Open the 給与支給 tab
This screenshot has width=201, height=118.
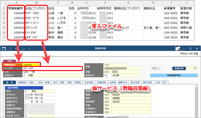[135, 82]
